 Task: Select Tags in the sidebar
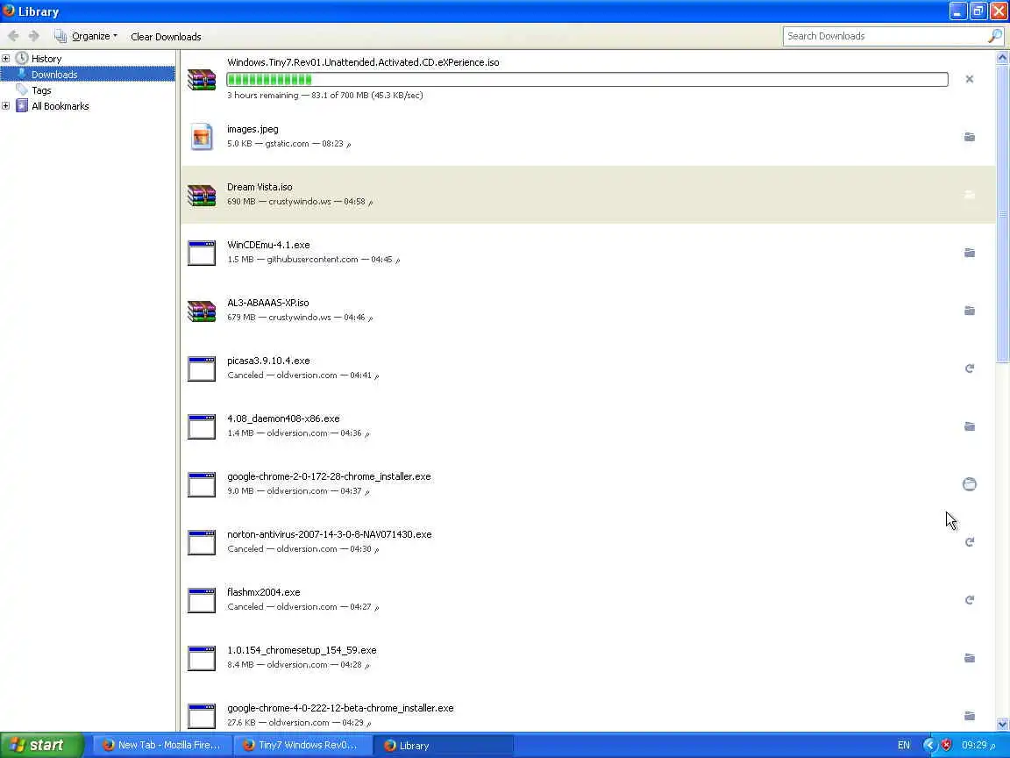pos(41,90)
